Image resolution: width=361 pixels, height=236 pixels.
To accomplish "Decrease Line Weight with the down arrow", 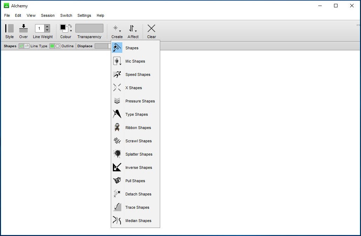I will click(x=47, y=30).
